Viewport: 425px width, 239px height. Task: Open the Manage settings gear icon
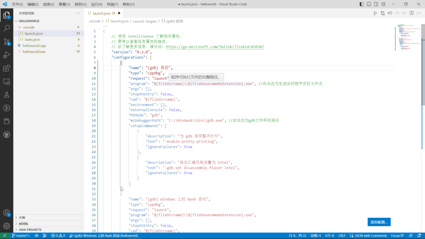coord(7,226)
